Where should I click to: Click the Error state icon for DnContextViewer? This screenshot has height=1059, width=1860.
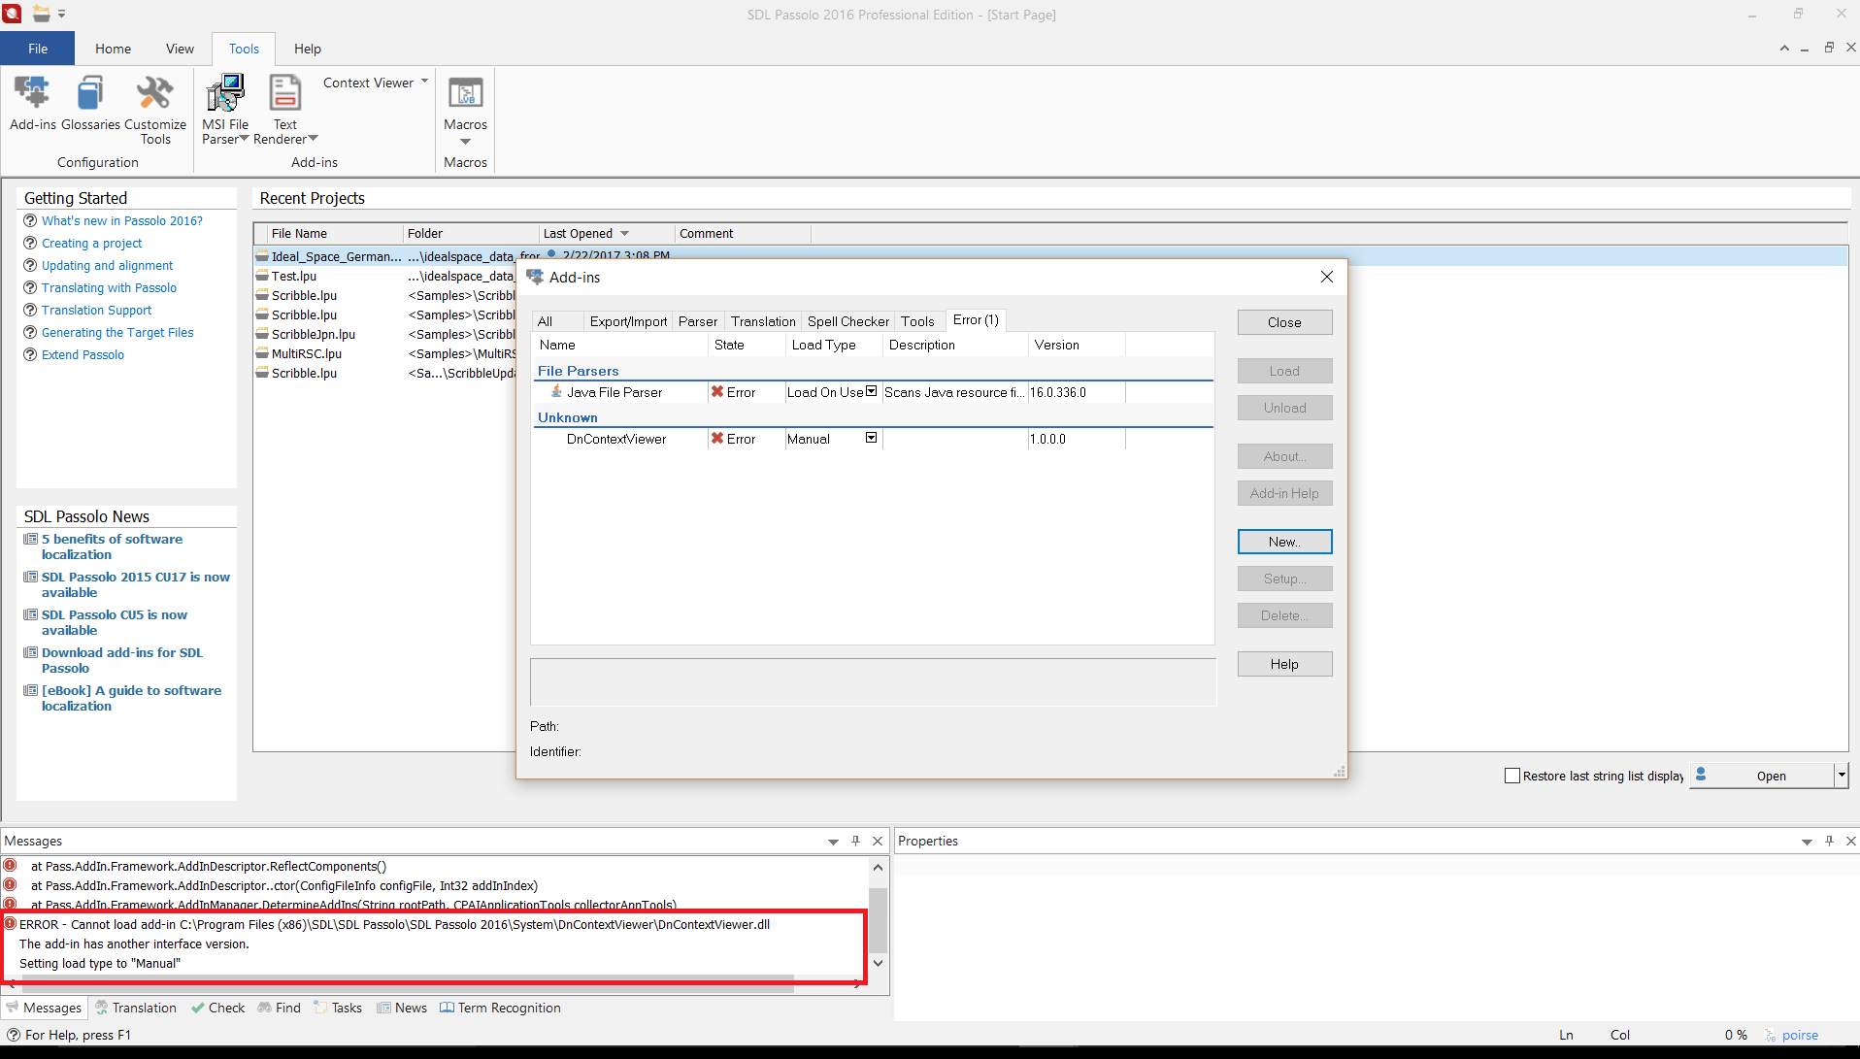pyautogui.click(x=717, y=439)
